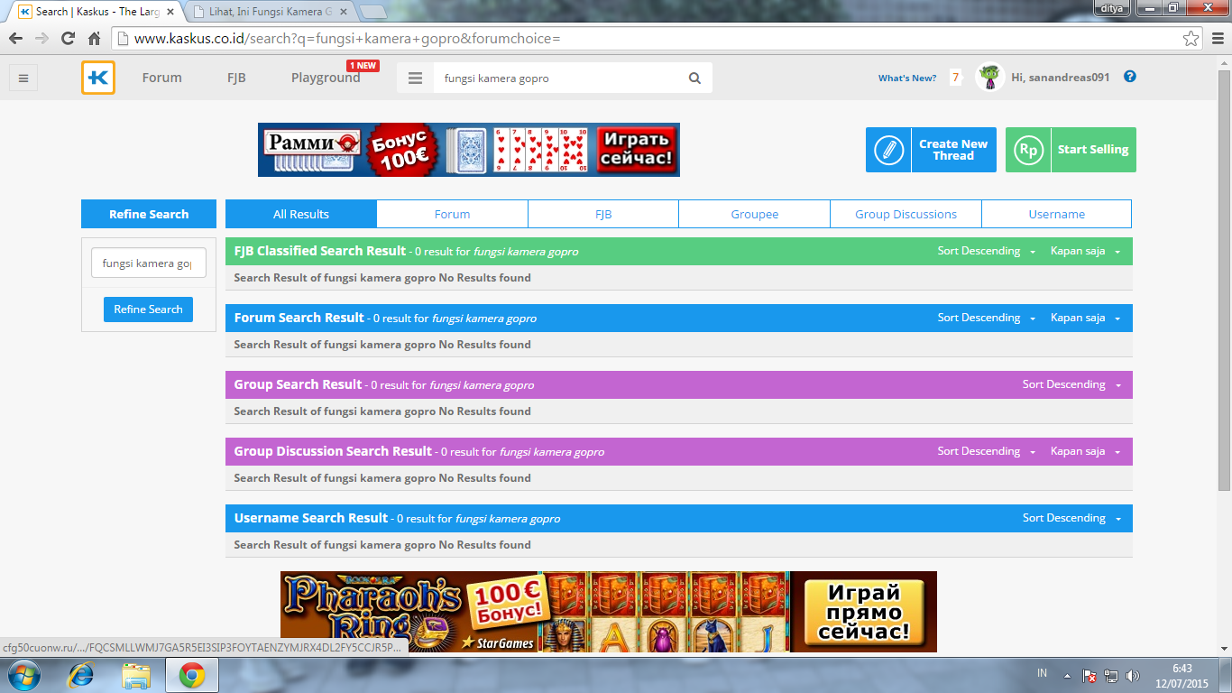Open Playground in top navigation
This screenshot has width=1232, height=693.
326,78
